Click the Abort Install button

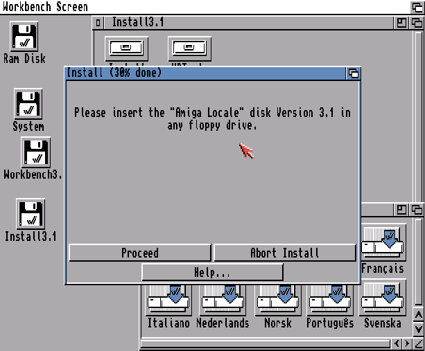(x=284, y=253)
